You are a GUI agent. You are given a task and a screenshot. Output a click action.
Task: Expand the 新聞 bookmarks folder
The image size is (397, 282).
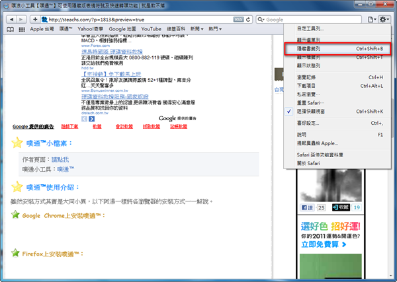pyautogui.click(x=197, y=29)
